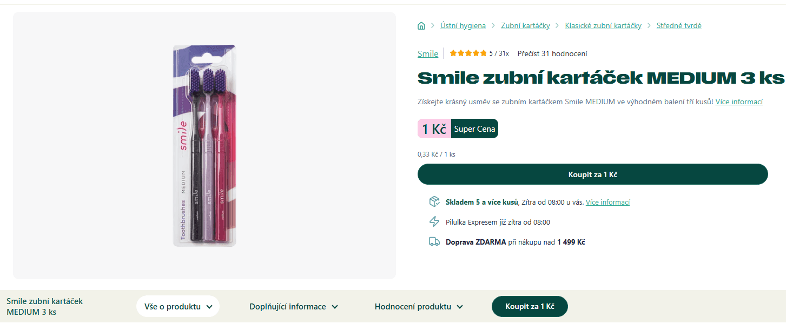786x324 pixels.
Task: Navigate to Klasické zubní kartáčky category
Action: coord(603,25)
